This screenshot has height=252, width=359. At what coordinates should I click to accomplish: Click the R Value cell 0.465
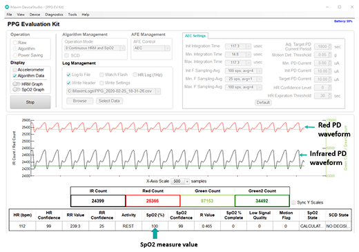click(207, 226)
